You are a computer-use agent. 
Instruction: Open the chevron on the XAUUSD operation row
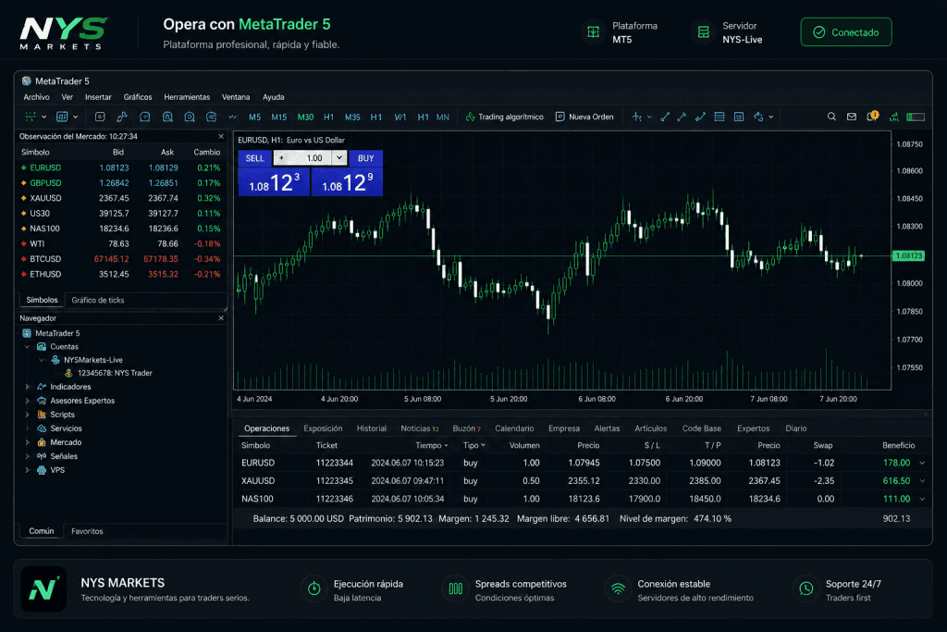[922, 481]
